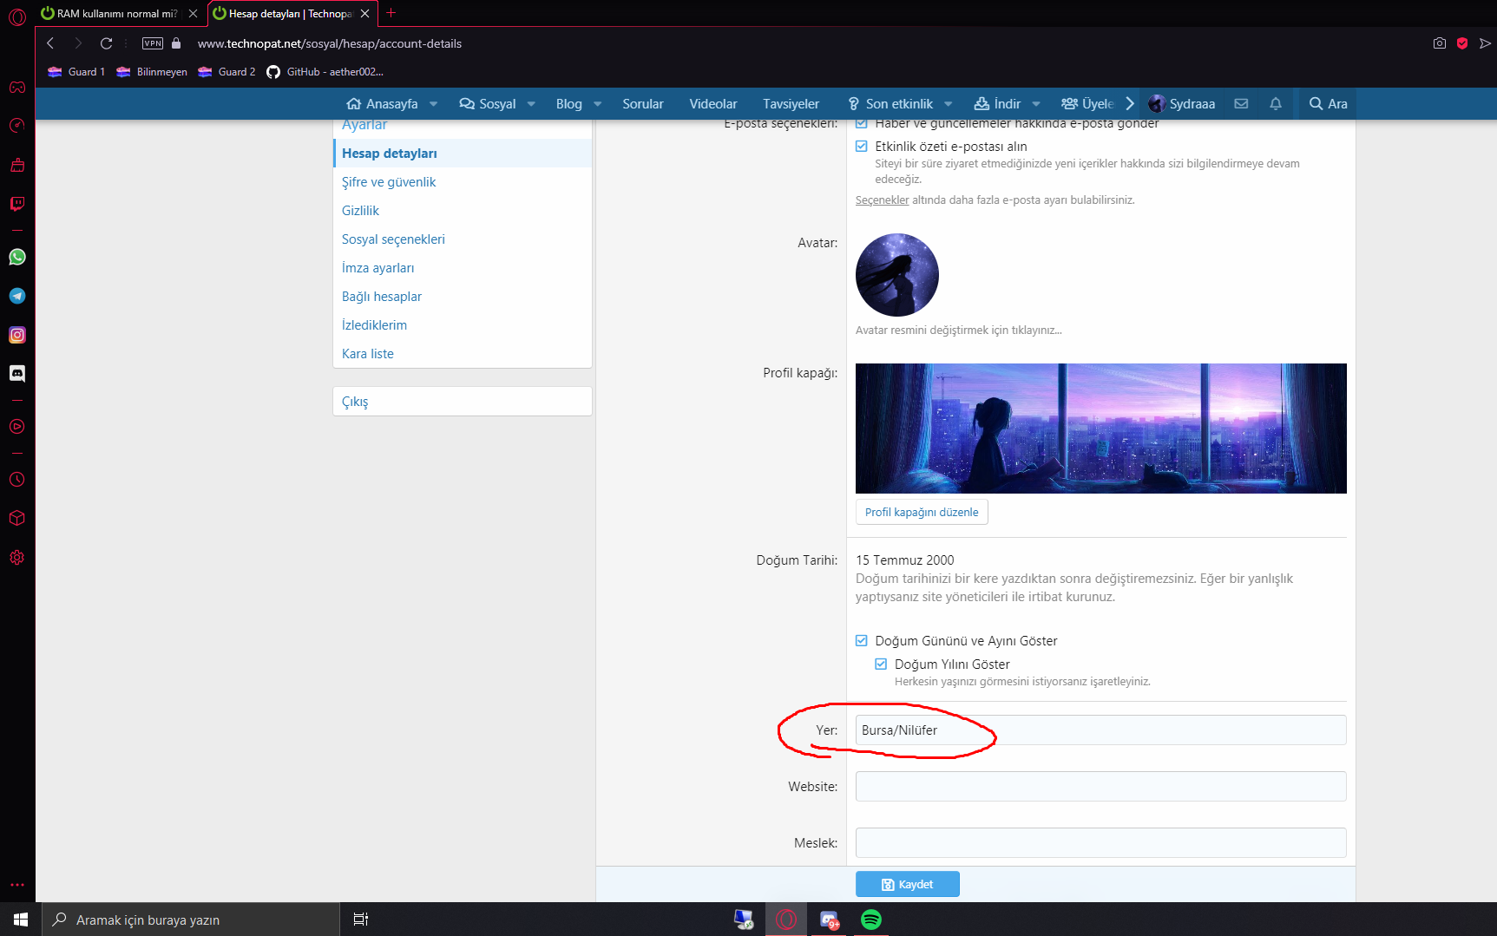The height and width of the screenshot is (936, 1497).
Task: Expand the Anasayfa dropdown arrow
Action: tap(433, 104)
